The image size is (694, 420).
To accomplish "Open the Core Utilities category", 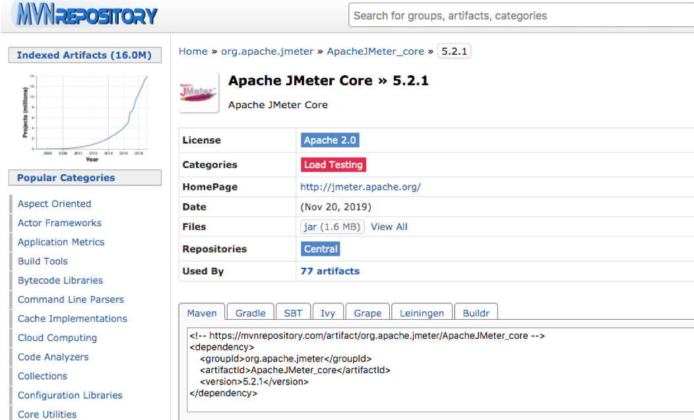I will pyautogui.click(x=47, y=414).
